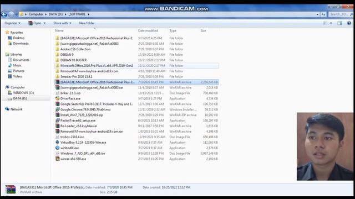Screen dimensions: 355x199
Task: Select the [BAGAS31] Office 2016 WinRAR archive icon
Action: 58,82
